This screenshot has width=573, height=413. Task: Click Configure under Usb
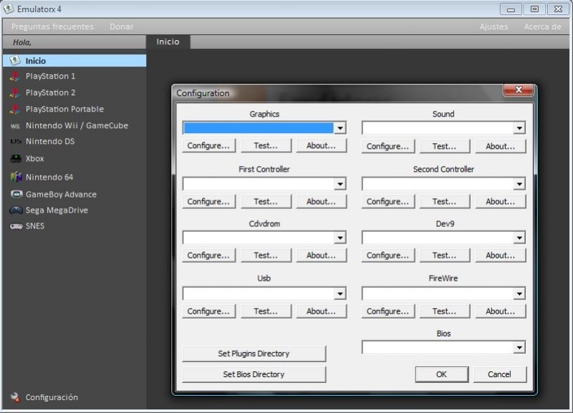coord(208,311)
